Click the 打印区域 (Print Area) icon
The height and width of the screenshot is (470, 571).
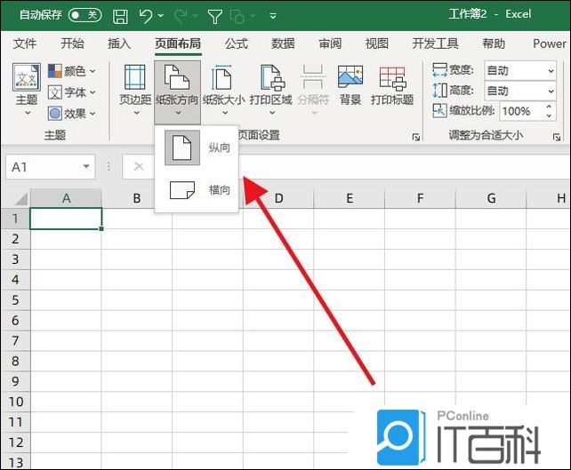point(272,77)
